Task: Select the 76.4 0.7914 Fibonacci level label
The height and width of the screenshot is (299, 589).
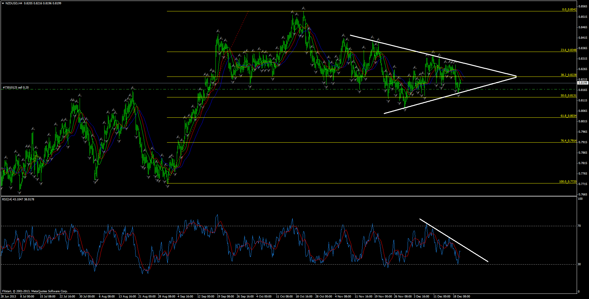Action: [x=568, y=141]
